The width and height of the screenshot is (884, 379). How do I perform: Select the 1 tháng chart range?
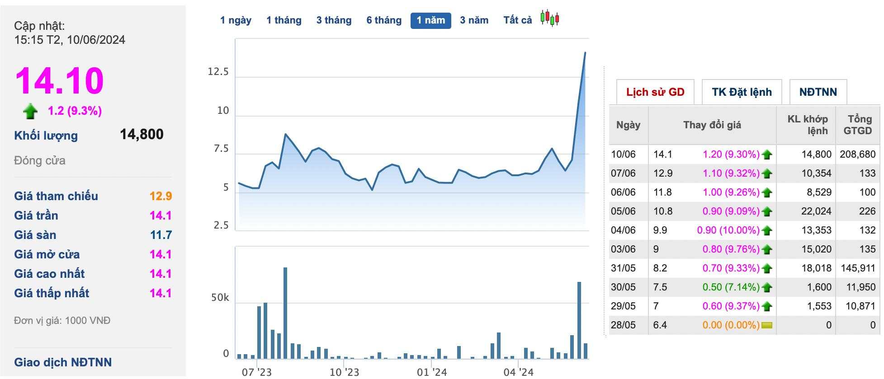(284, 20)
